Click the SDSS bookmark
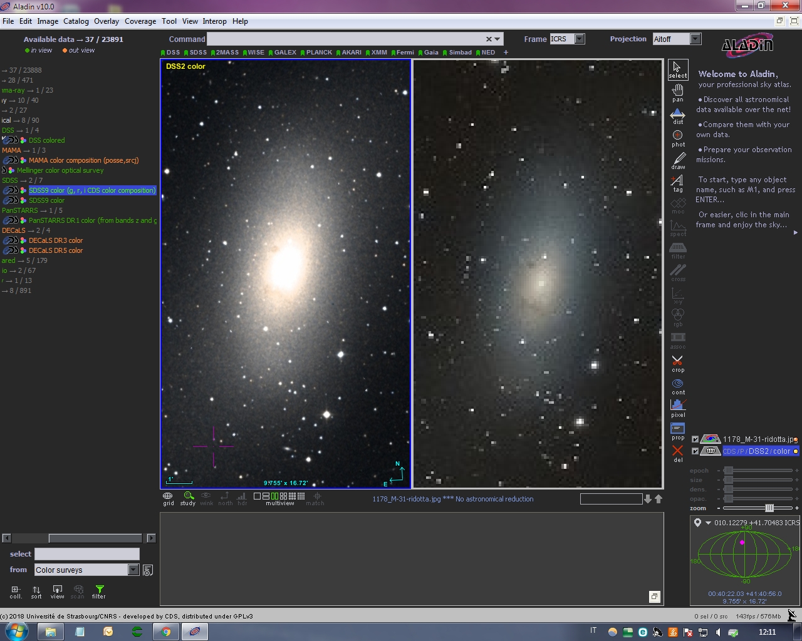 point(195,53)
